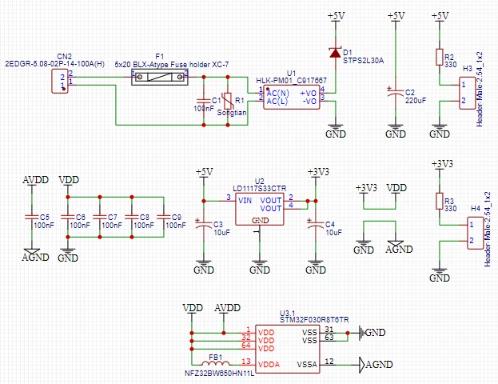Click the D1 STPS2L30A diode symbol
The image size is (498, 384).
336,53
